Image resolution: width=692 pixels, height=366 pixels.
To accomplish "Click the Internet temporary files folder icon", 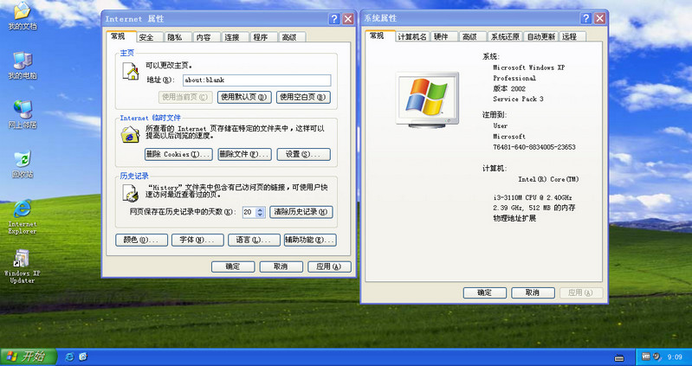I will pyautogui.click(x=130, y=134).
